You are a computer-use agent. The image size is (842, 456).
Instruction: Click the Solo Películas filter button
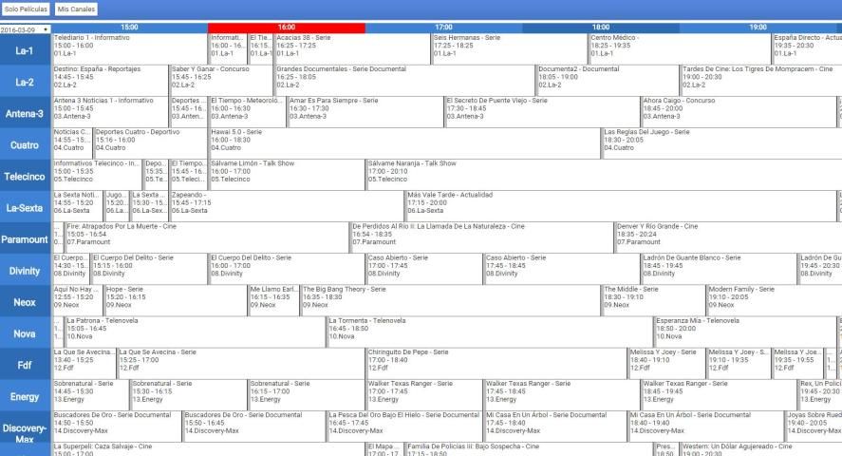tap(26, 9)
